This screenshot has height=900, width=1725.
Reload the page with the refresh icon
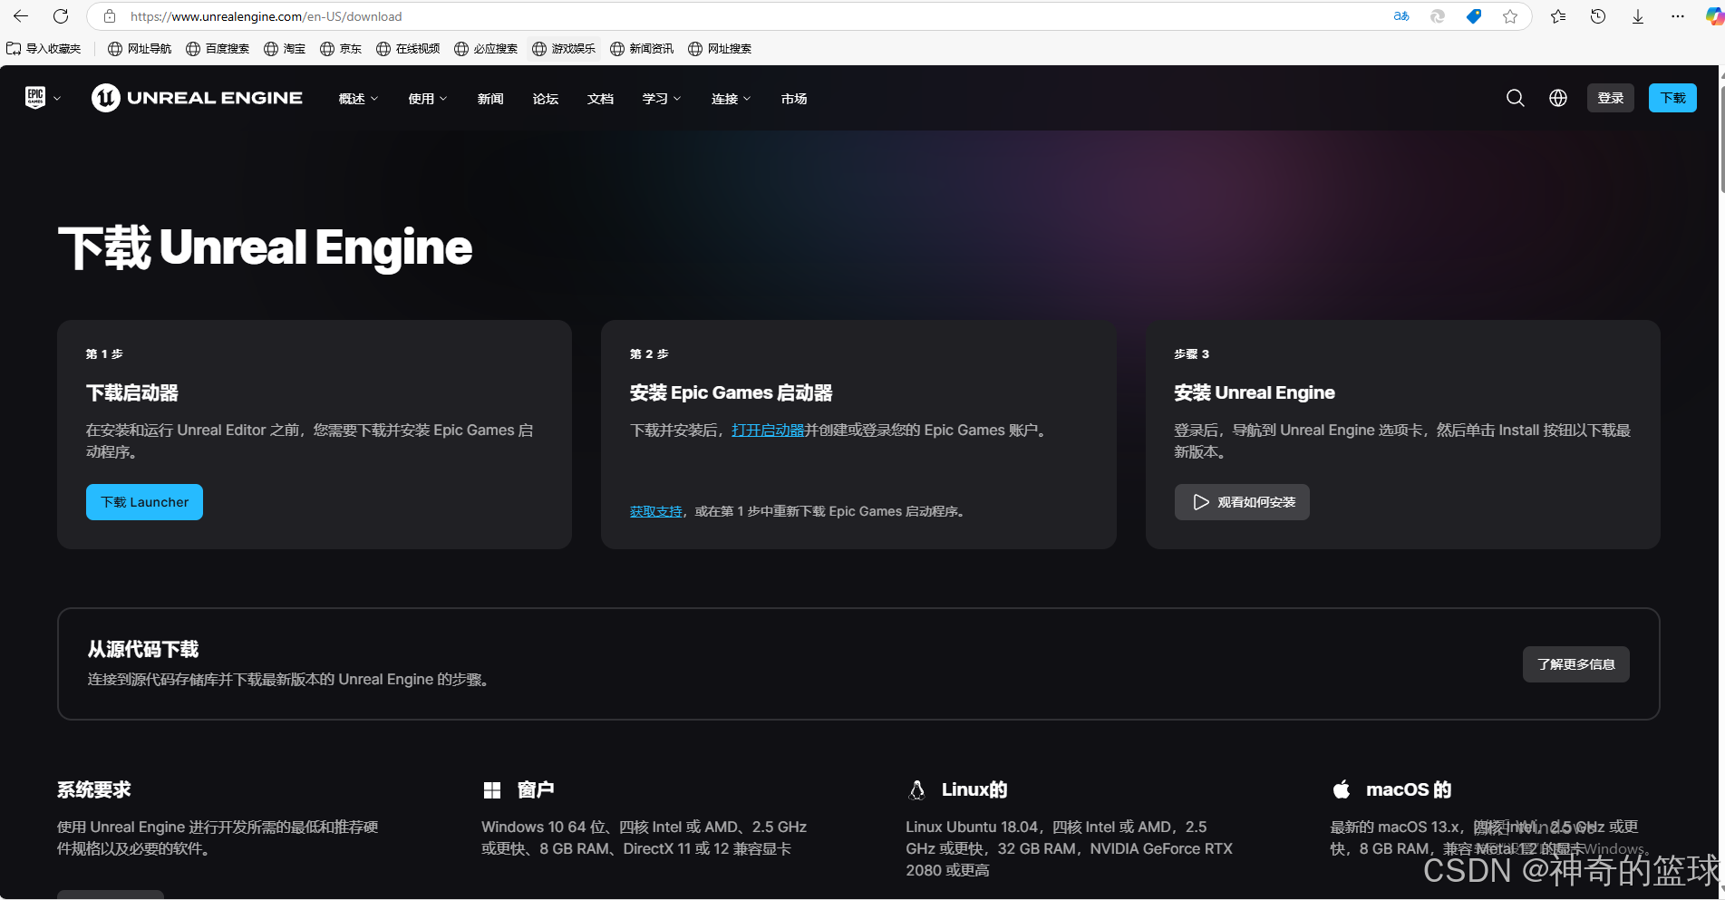[x=61, y=16]
